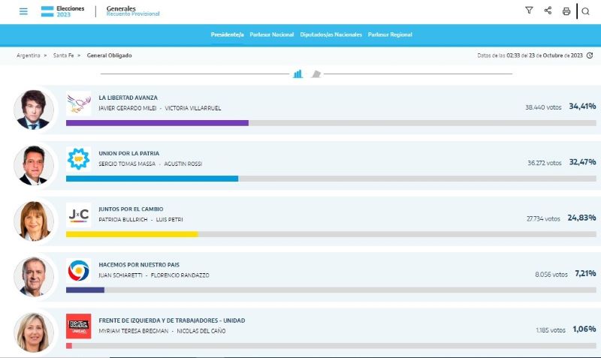Select Patricia Bullrich candidate photo
Screen dimensions: 601x358
[x=34, y=221]
